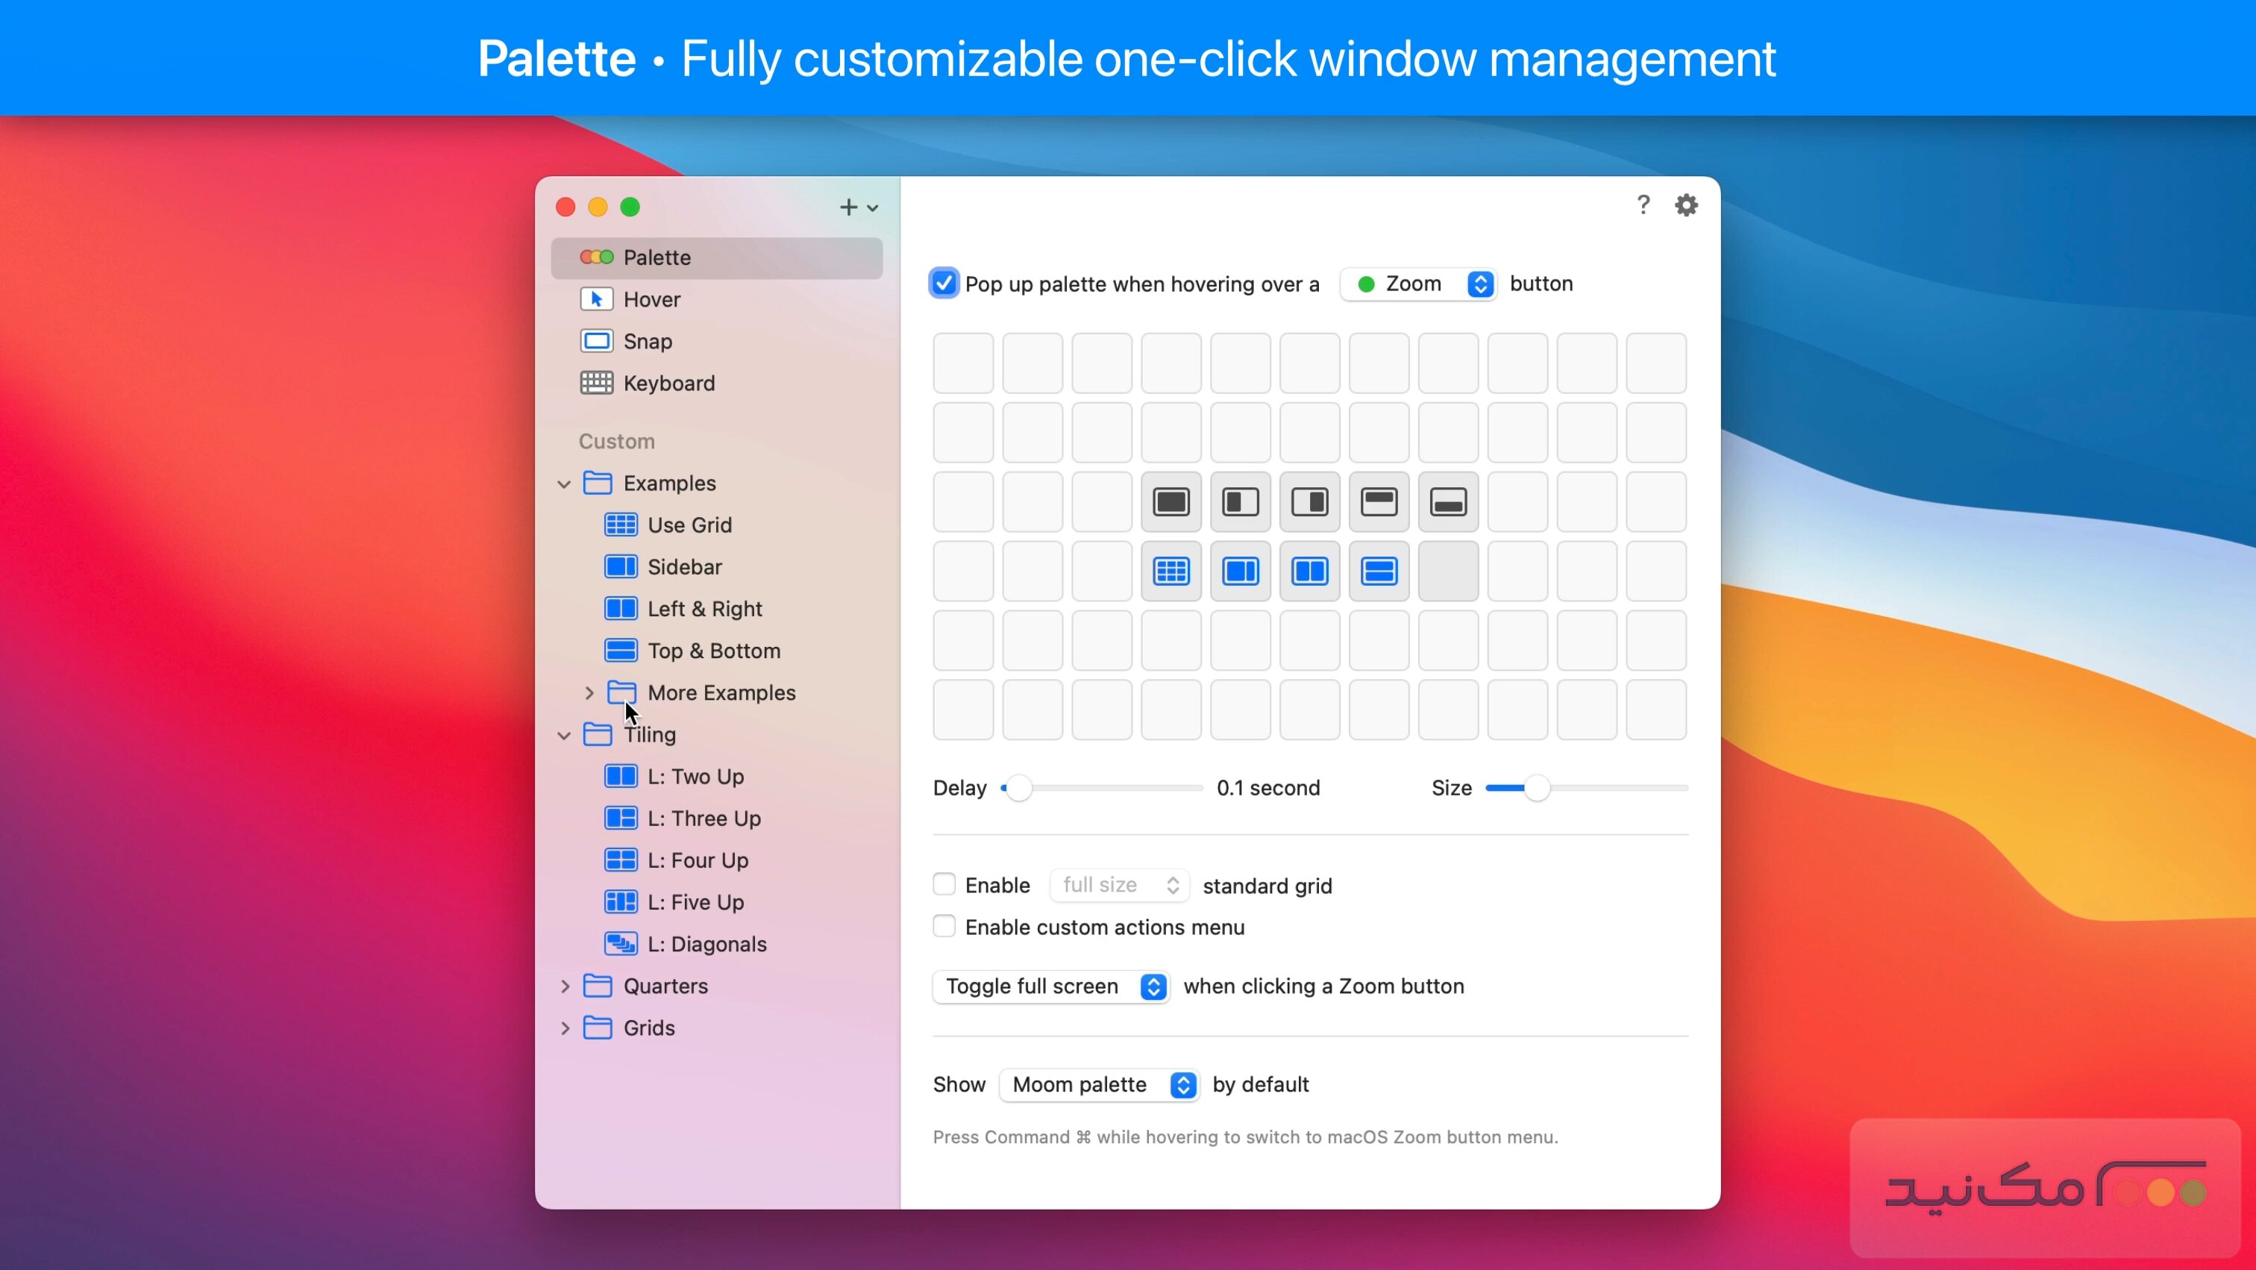Click the blue grid icon in palette
Screen dimensions: 2256x1270
1171,571
